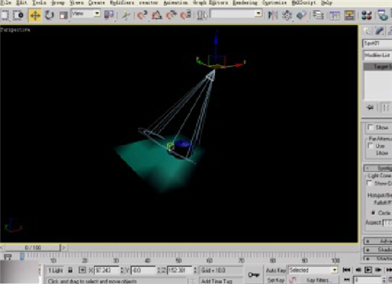This screenshot has width=392, height=284.
Task: Click the large Set Keys key icon
Action: [x=253, y=275]
